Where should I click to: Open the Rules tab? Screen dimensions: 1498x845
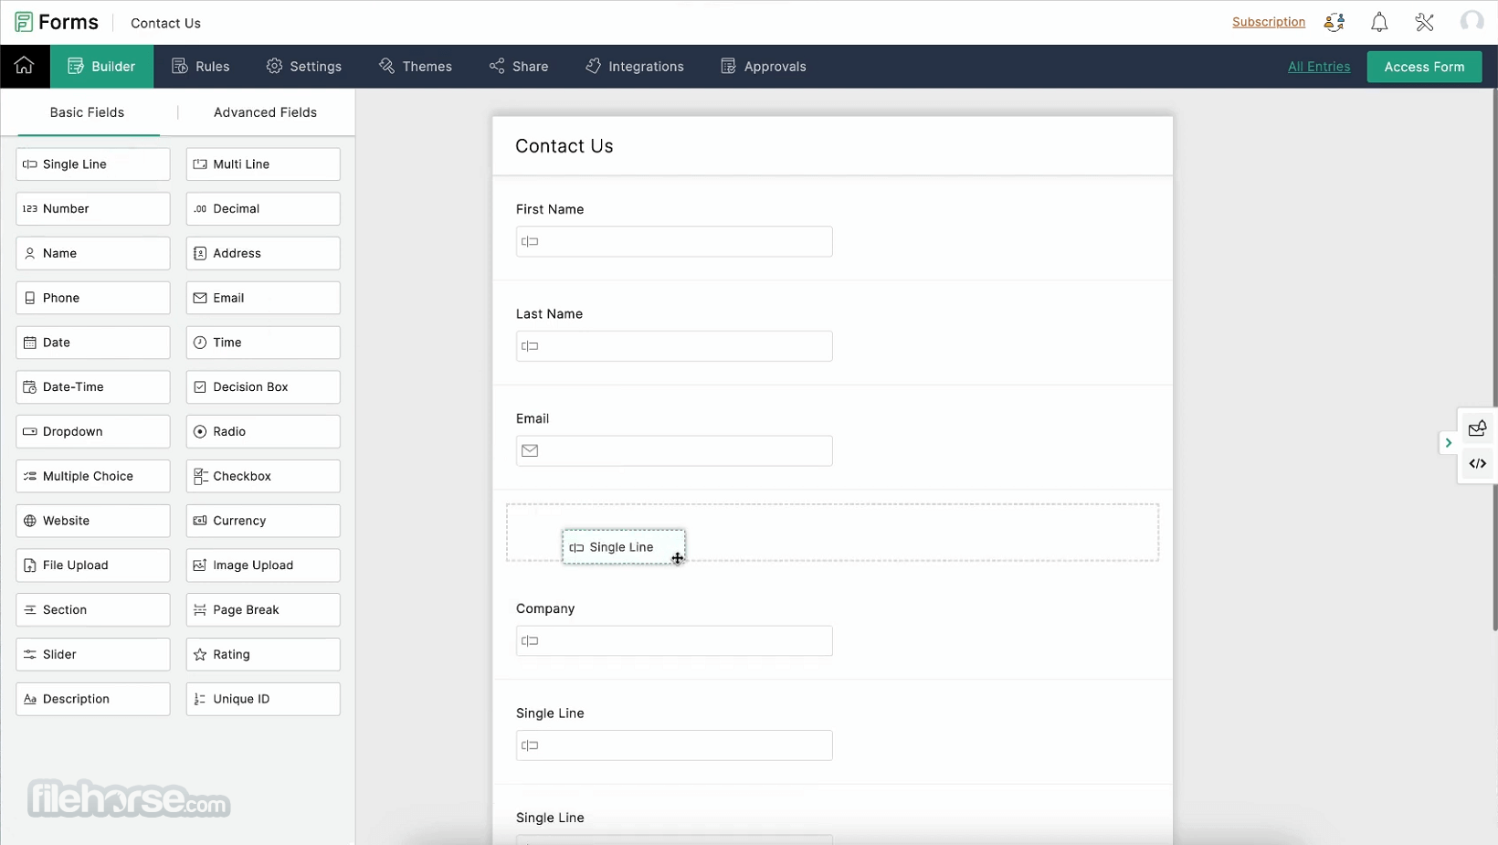201,66
